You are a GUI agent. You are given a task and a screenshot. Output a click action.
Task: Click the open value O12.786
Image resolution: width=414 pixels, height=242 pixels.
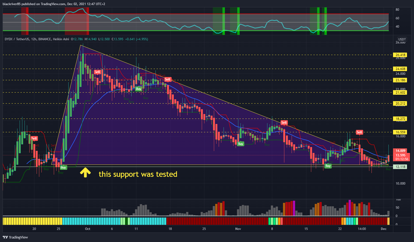pos(77,39)
